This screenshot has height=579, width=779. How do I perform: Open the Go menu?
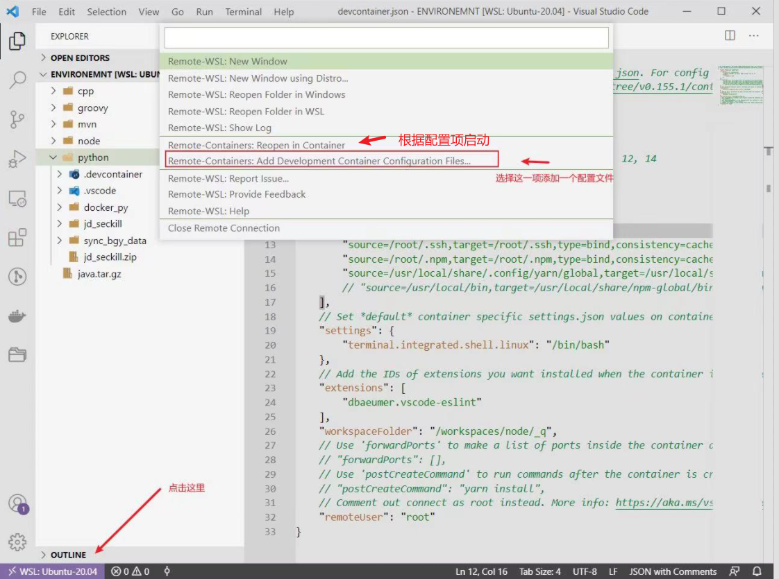[x=177, y=11]
